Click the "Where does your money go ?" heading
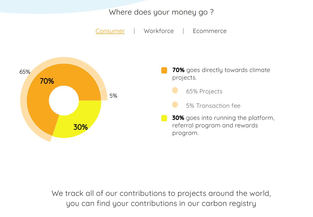The width and height of the screenshot is (313, 217). (161, 12)
